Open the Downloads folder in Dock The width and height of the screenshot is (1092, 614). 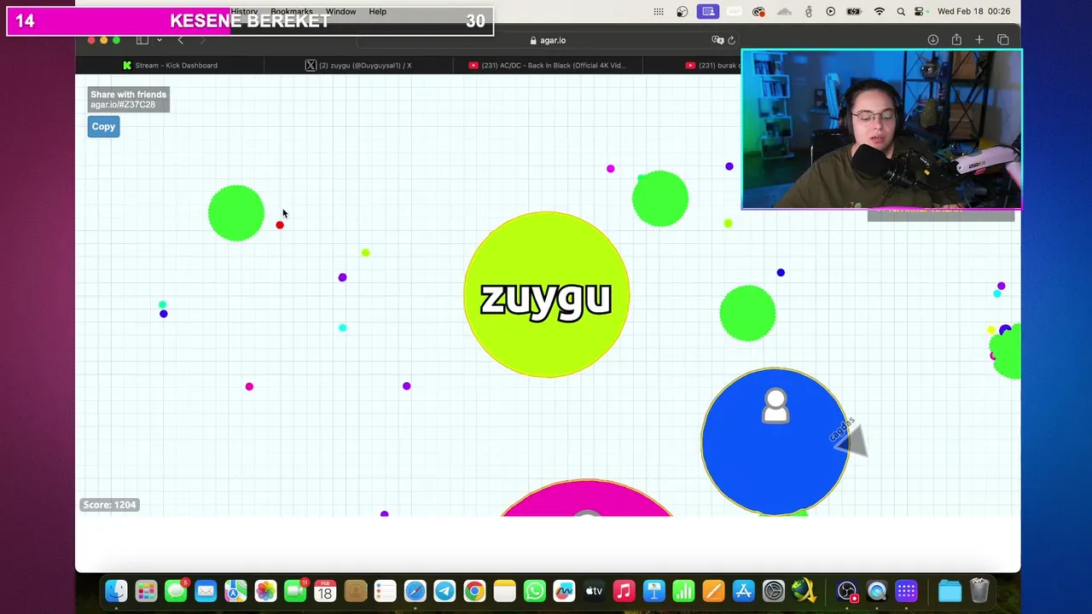(x=950, y=590)
